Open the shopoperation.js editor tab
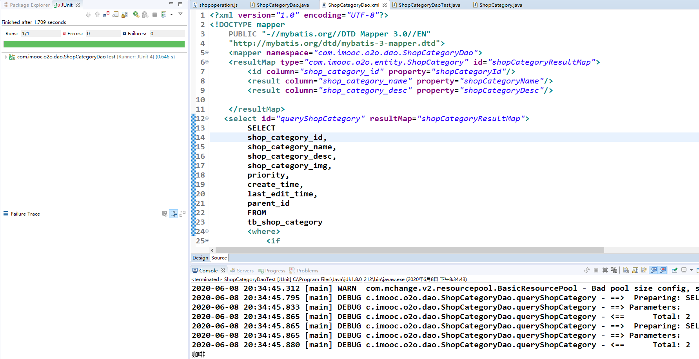699x359 pixels. point(215,5)
